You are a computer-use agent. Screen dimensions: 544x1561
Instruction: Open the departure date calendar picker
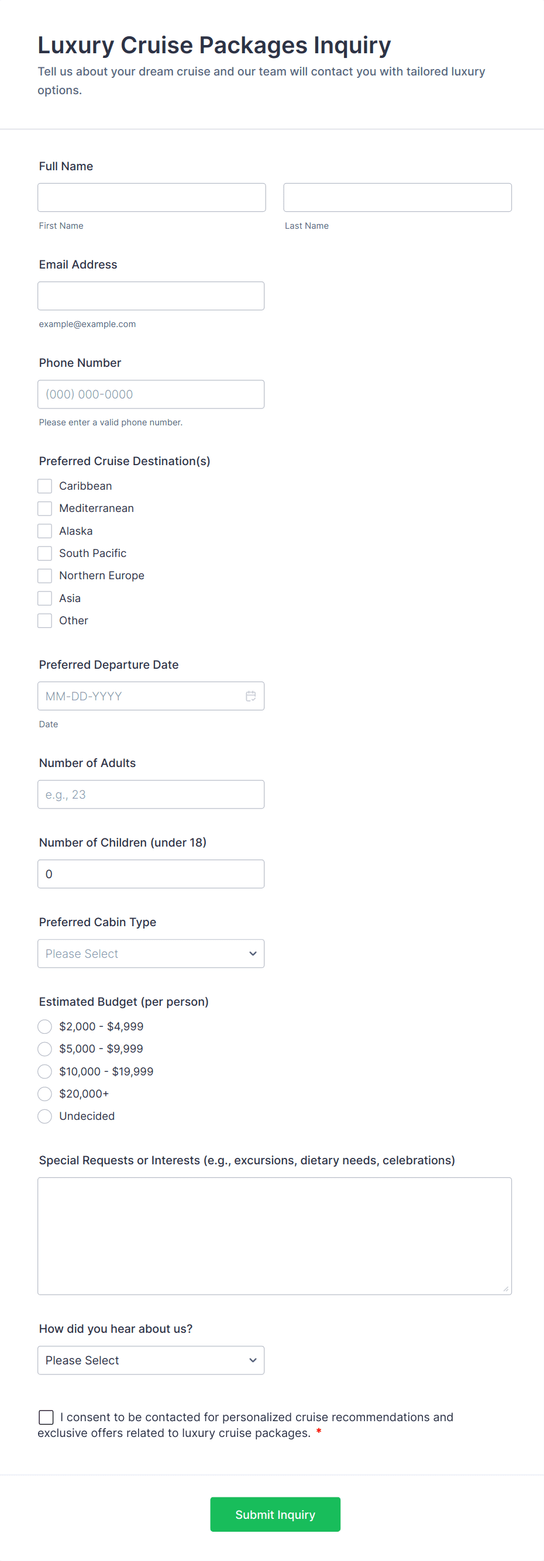tap(250, 696)
